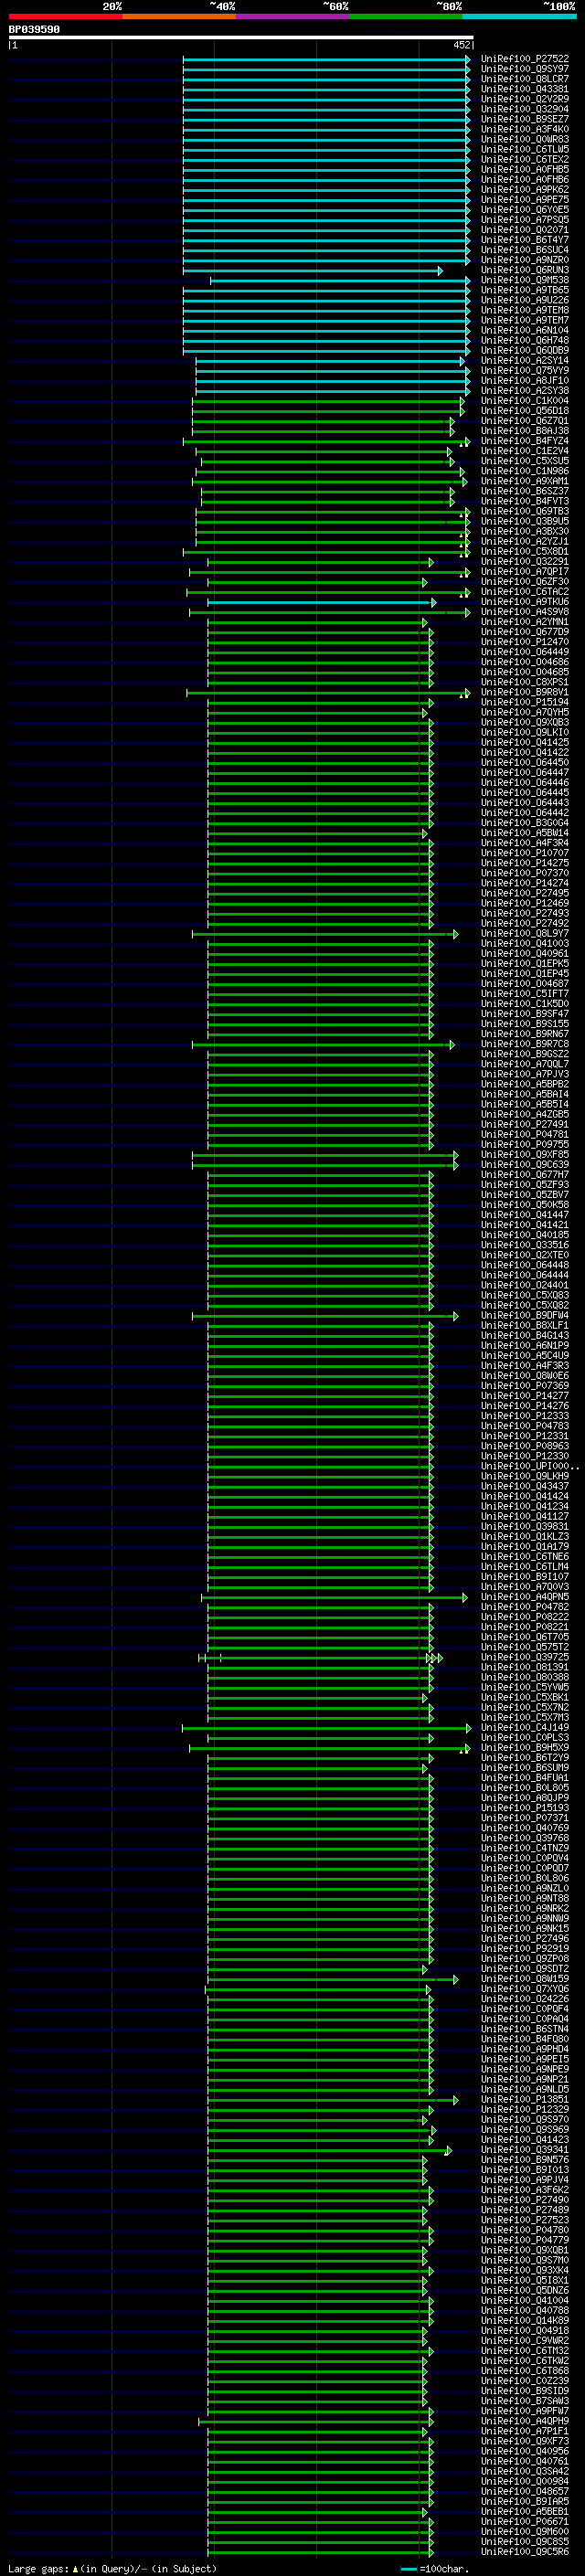Screen dimensions: 585x2576
Task: Open the UniRef100_B9R8V1 entry
Action: coord(524,693)
